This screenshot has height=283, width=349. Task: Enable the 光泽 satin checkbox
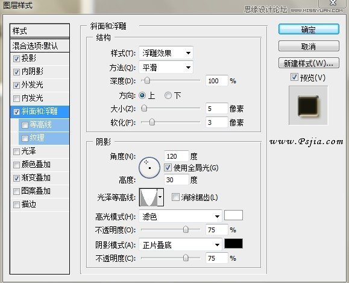coord(16,151)
